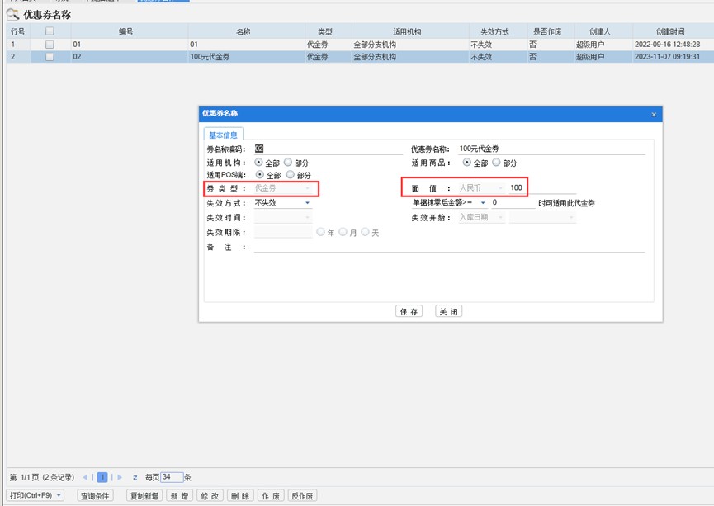This screenshot has height=506, width=714.
Task: Toggle the select-all checkbox in header
Action: (50, 31)
